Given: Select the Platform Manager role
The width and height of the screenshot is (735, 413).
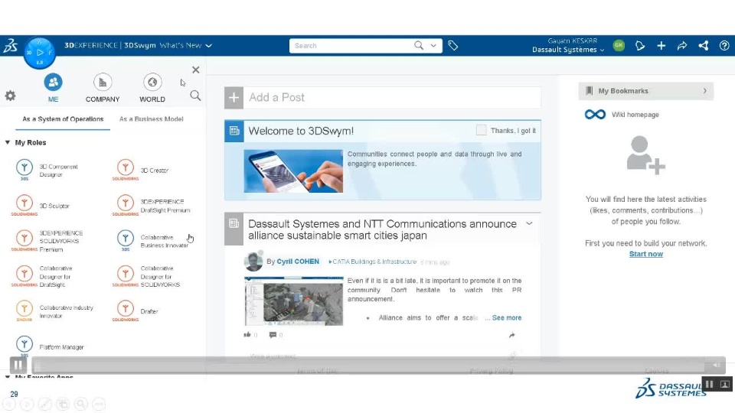Looking at the screenshot, I should (x=50, y=346).
